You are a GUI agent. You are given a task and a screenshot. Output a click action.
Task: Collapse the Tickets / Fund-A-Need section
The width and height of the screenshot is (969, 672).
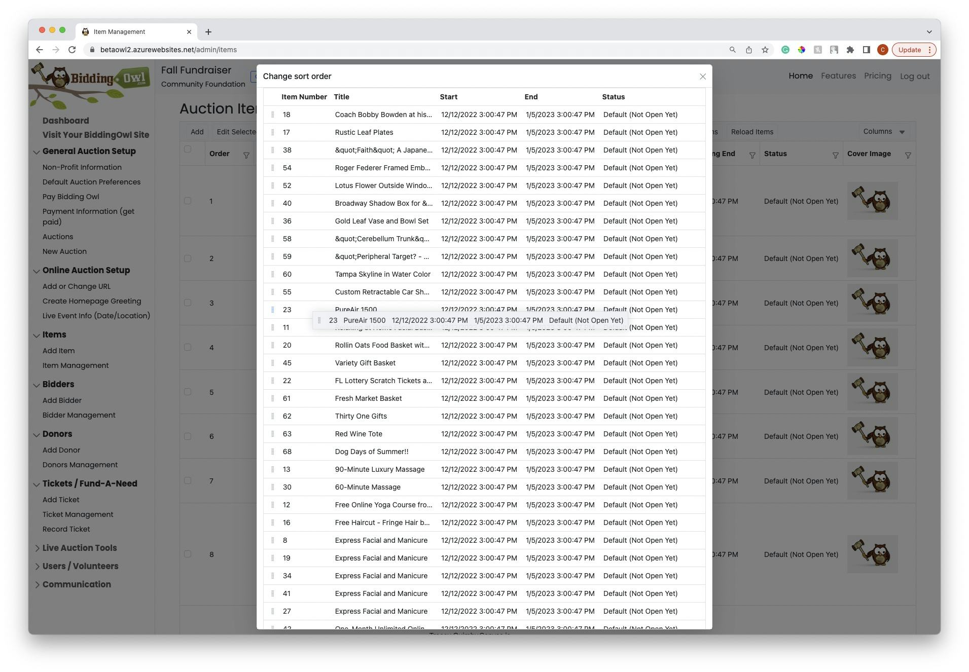(x=37, y=484)
